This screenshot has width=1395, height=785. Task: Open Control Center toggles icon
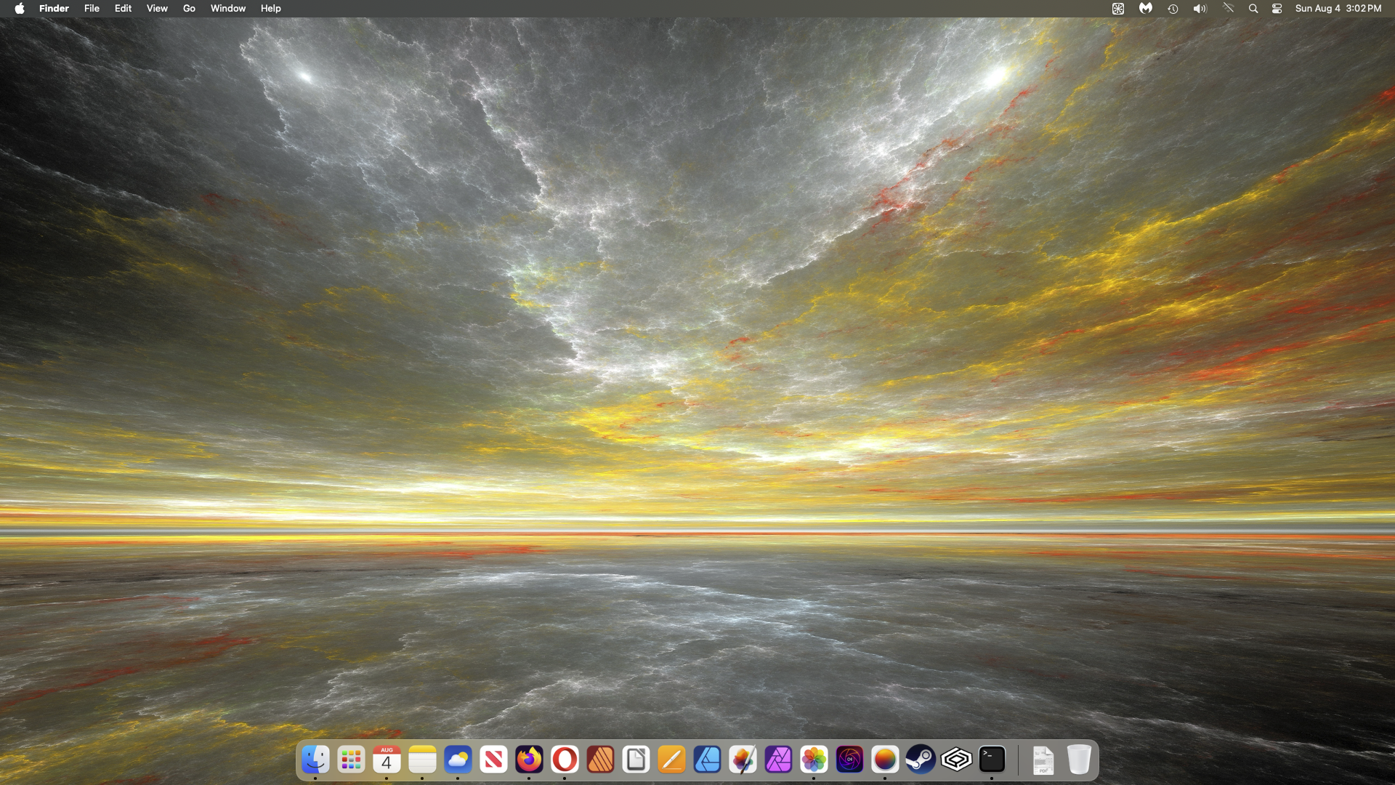tap(1277, 9)
